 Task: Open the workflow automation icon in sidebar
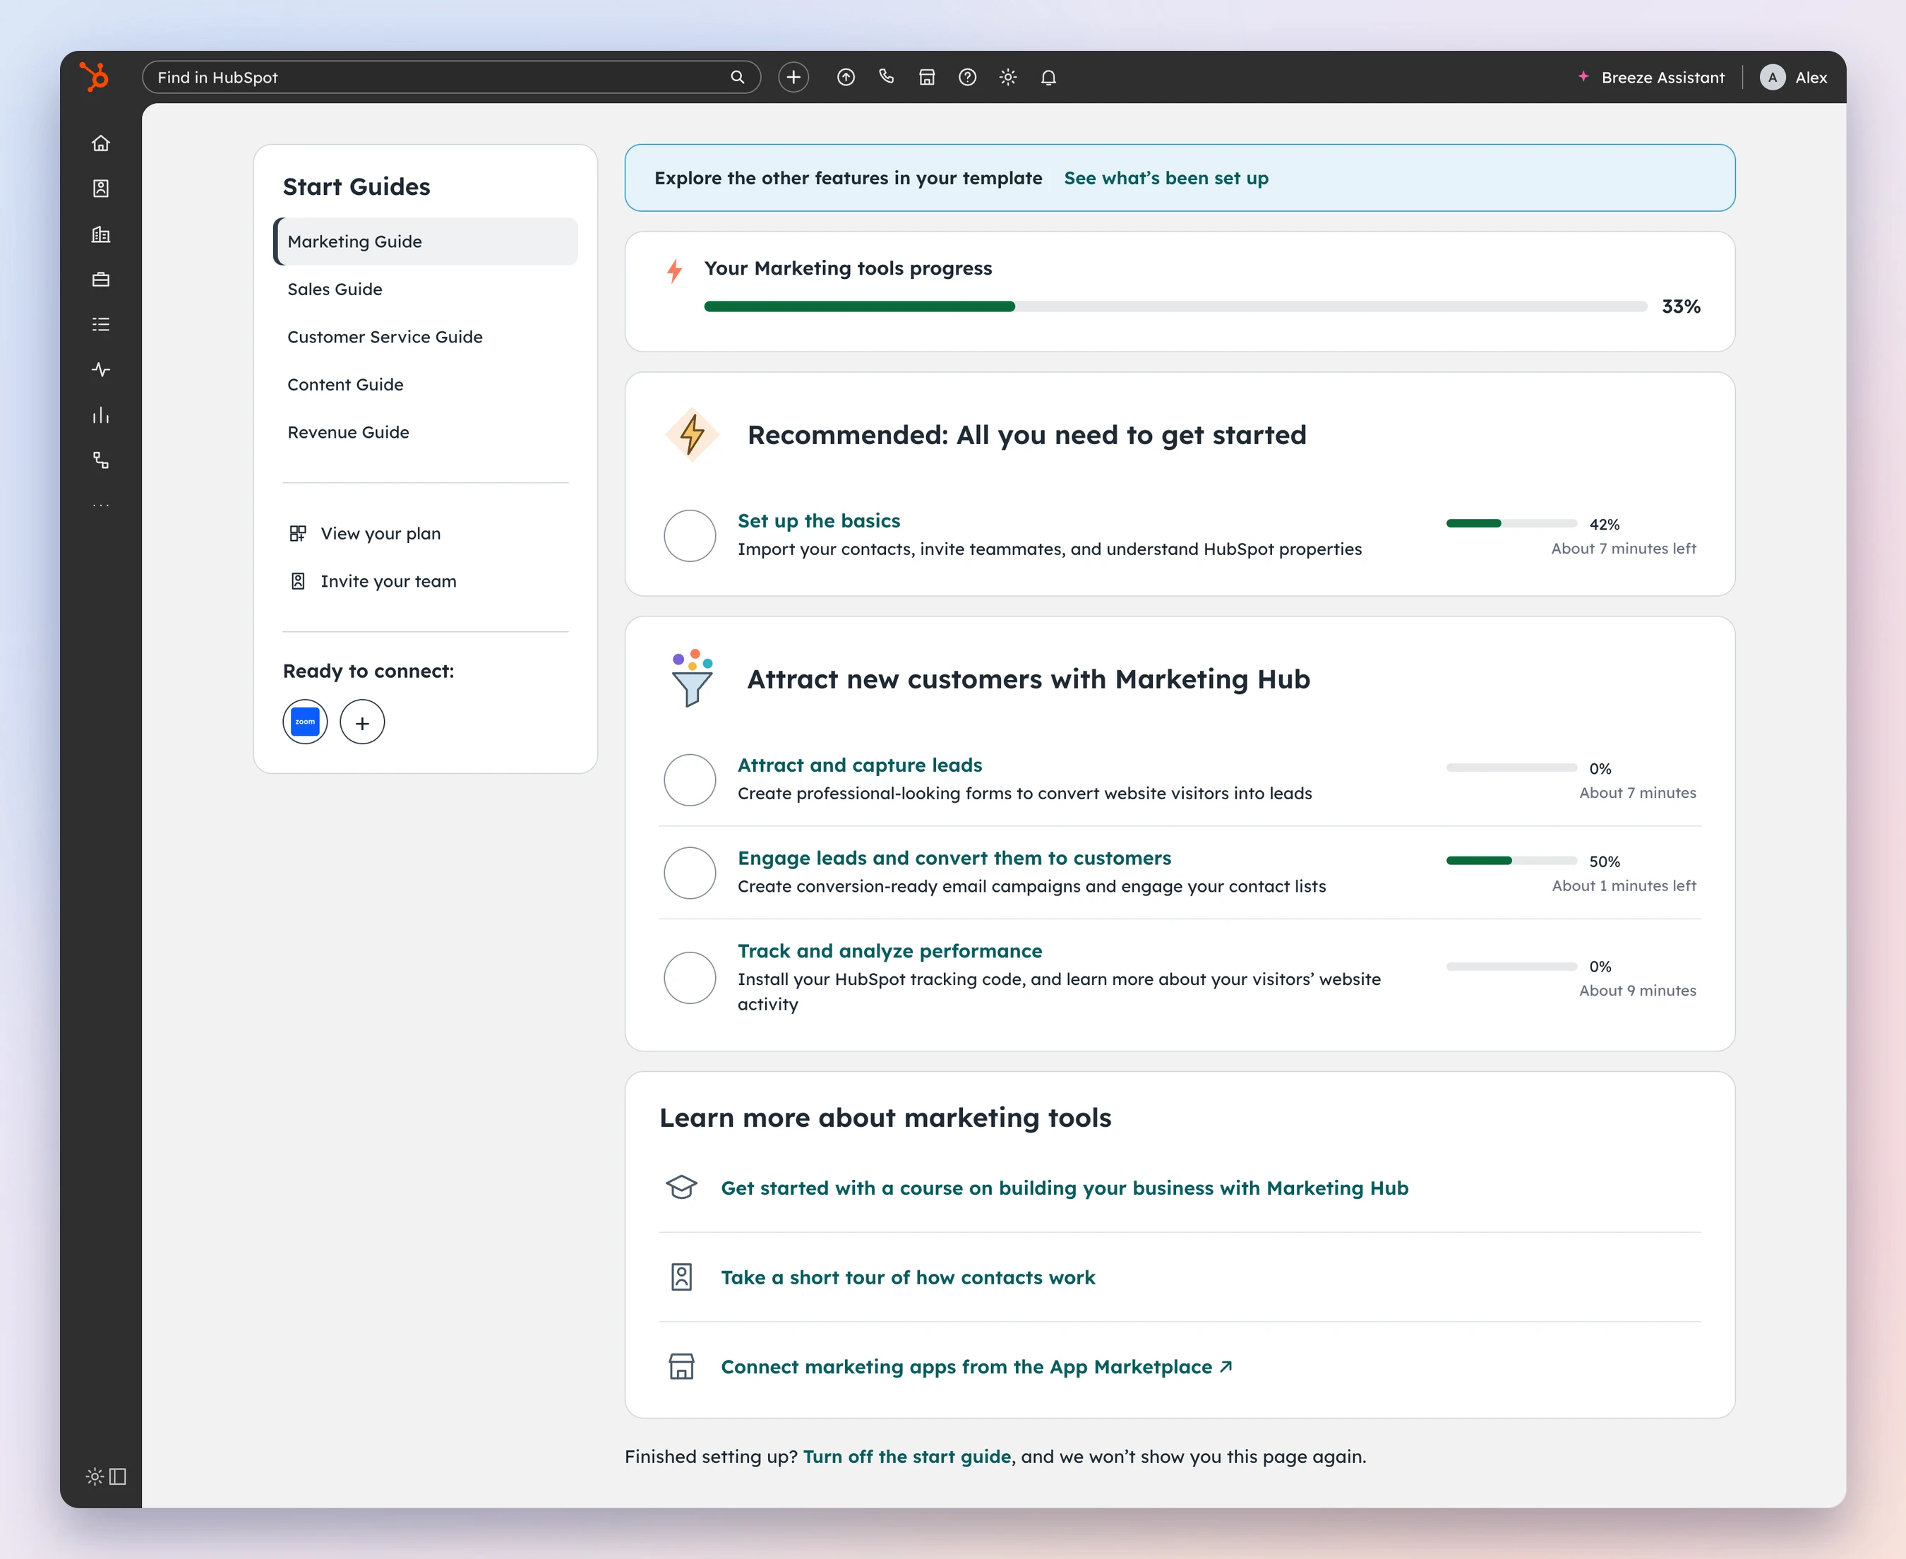[x=100, y=460]
